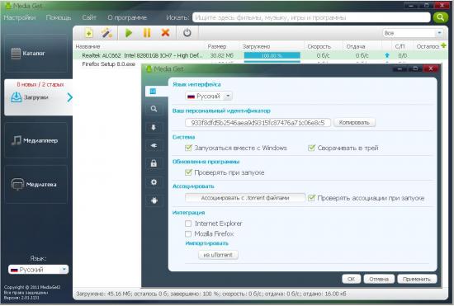Click the green search magnifier button
This screenshot has width=454, height=306.
point(440,17)
